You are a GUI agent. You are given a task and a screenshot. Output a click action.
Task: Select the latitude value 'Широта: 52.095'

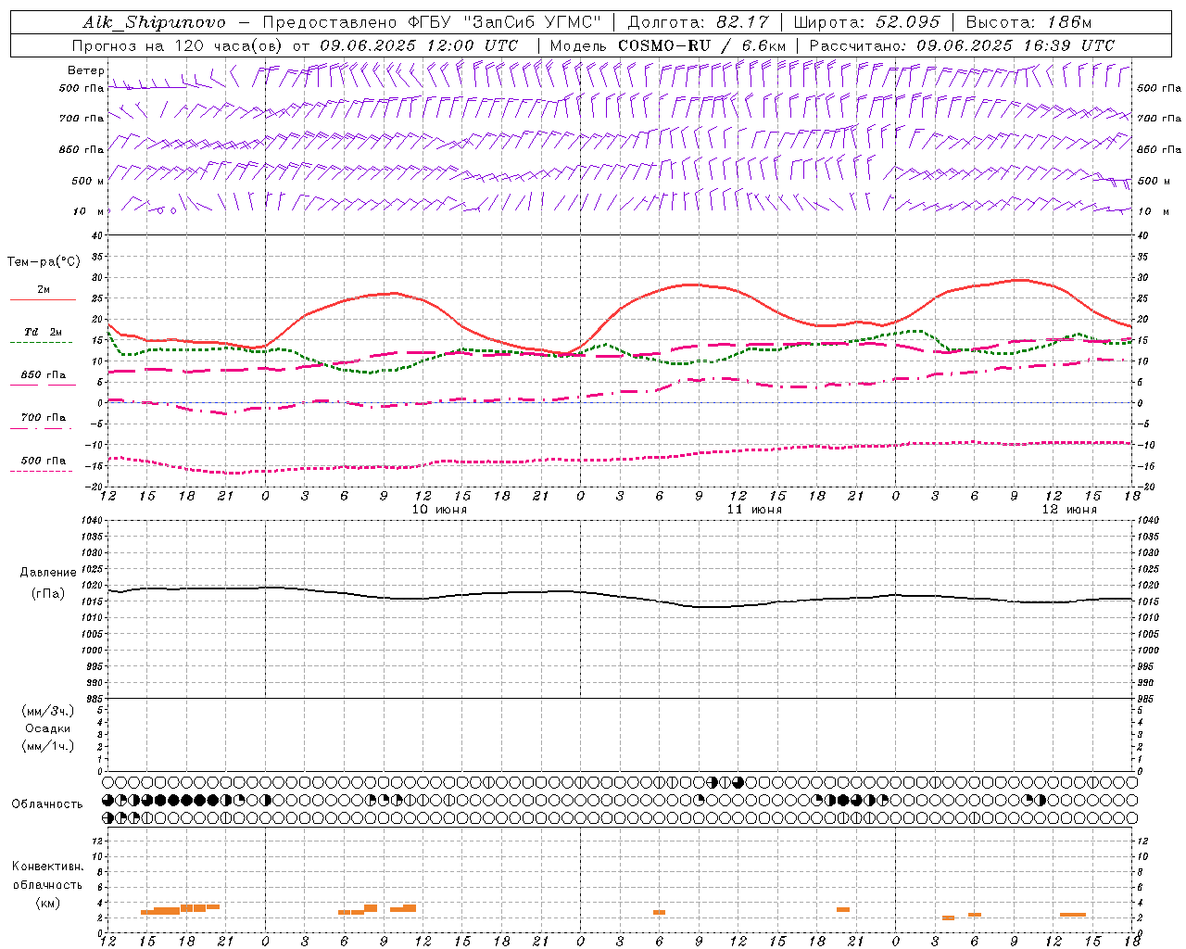point(867,22)
